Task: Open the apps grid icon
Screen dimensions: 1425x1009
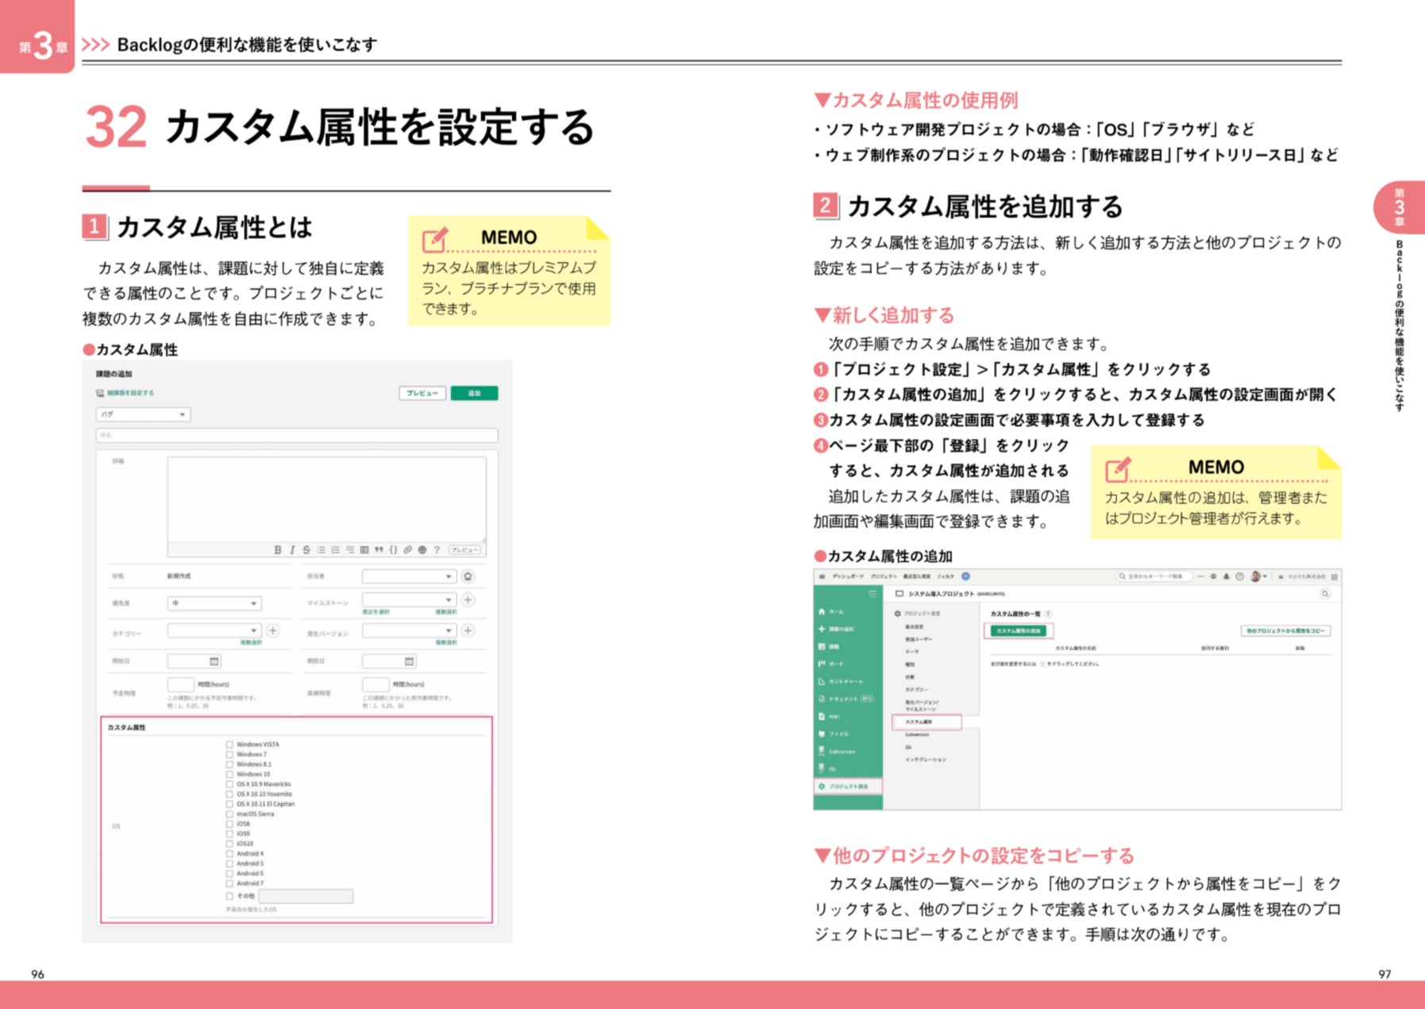Action: [1334, 576]
